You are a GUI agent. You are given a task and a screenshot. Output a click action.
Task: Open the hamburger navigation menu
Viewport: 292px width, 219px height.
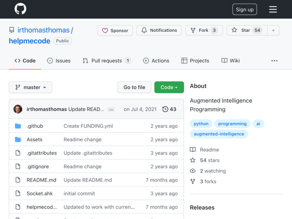(273, 9)
